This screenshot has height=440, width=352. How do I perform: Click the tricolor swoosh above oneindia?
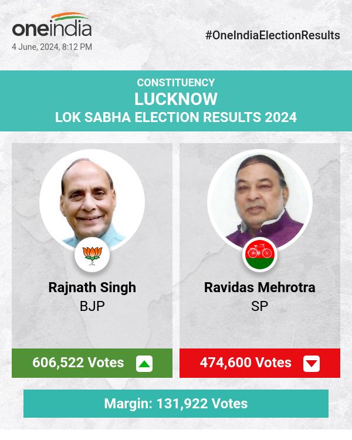[70, 16]
